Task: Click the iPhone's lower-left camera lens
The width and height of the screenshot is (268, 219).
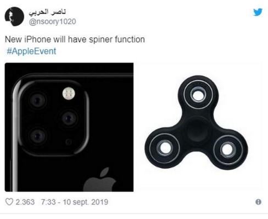Action: (x=38, y=136)
